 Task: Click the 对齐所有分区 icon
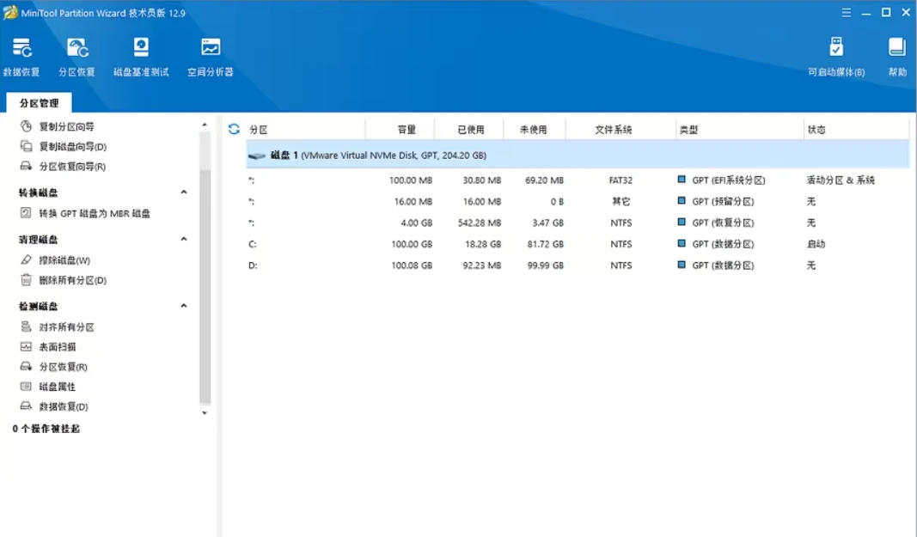click(x=26, y=326)
